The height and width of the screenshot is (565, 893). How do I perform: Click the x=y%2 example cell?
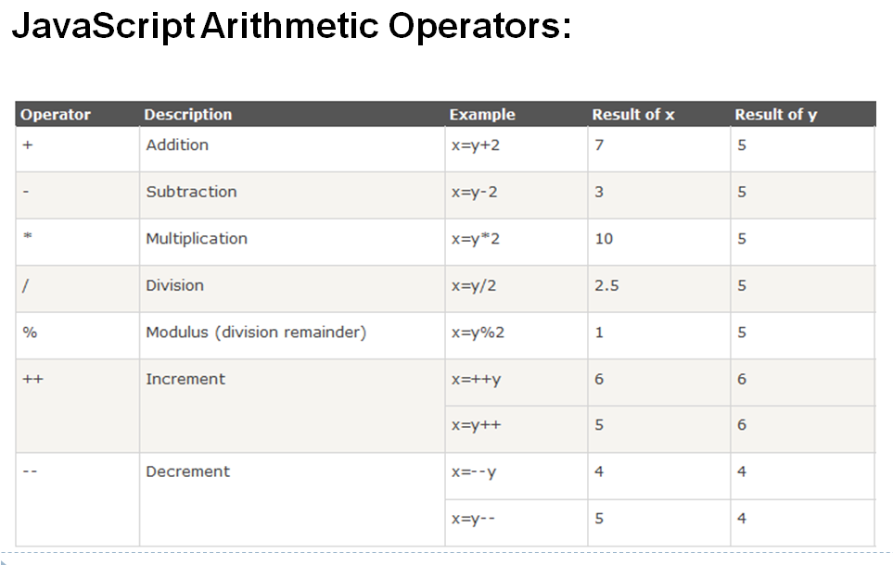click(x=478, y=333)
